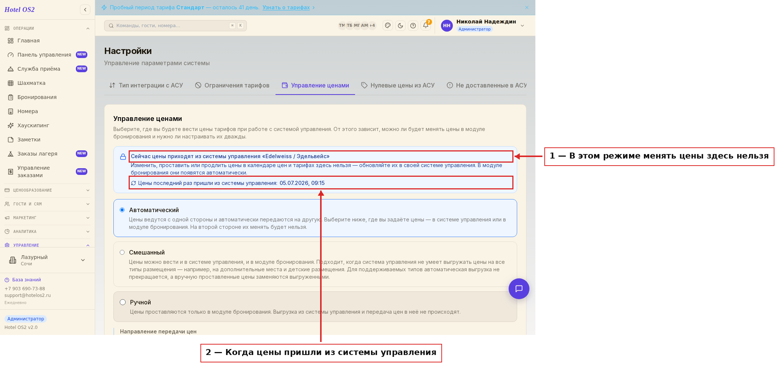
Task: Open the База знаний link
Action: [x=26, y=280]
